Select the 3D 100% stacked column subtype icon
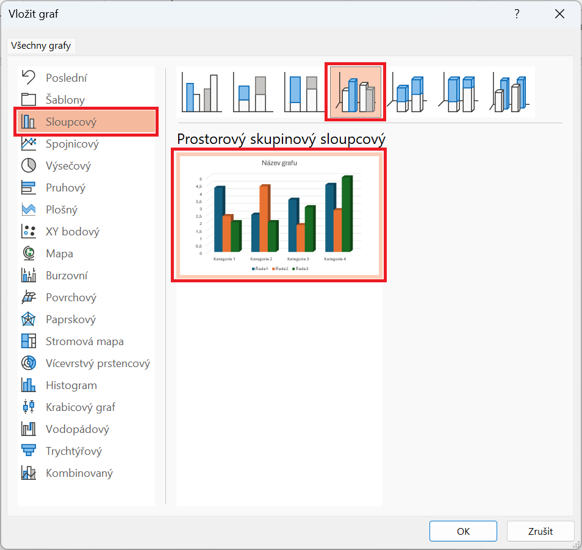Screen dimensions: 582x550 pos(458,92)
